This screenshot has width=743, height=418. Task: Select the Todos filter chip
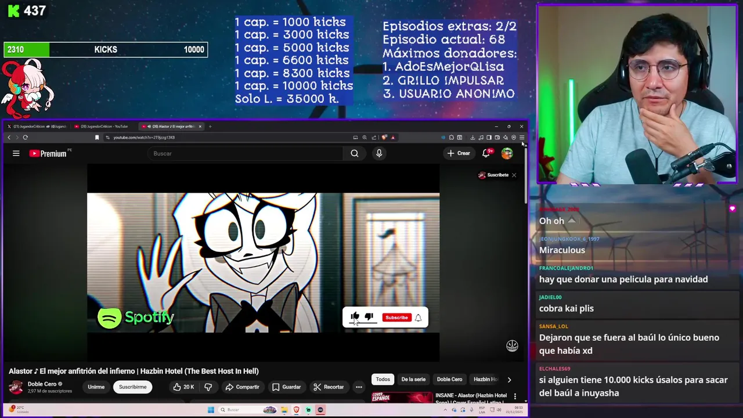[x=383, y=379]
